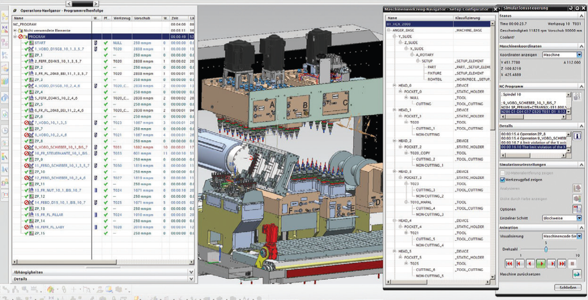588x300 pixels.
Task: Select 9_VOBO_SCHIEBER_10_1_BIS_7 operation
Action: (61, 147)
